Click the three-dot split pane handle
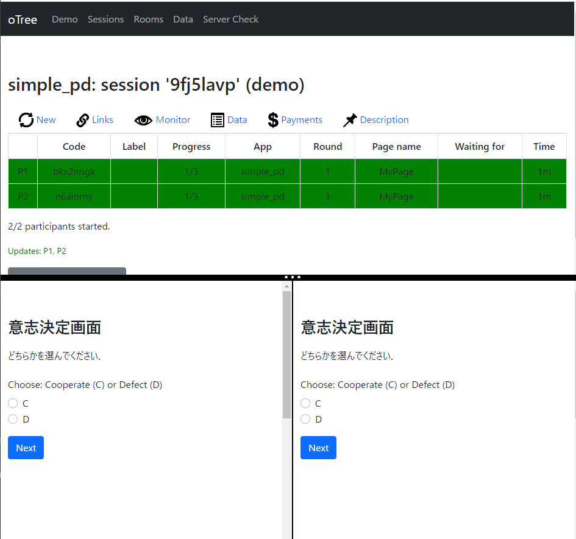 click(293, 277)
